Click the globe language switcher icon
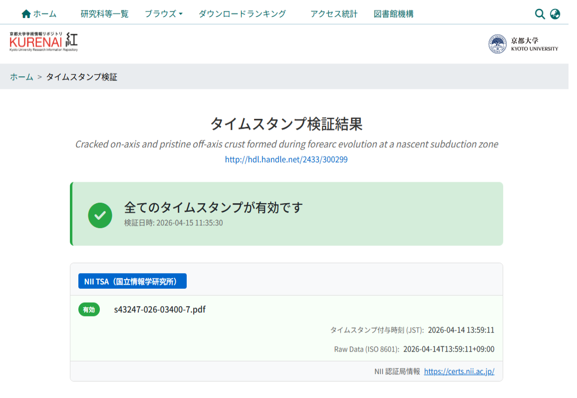Viewport: 577px width, 398px height. [x=555, y=14]
